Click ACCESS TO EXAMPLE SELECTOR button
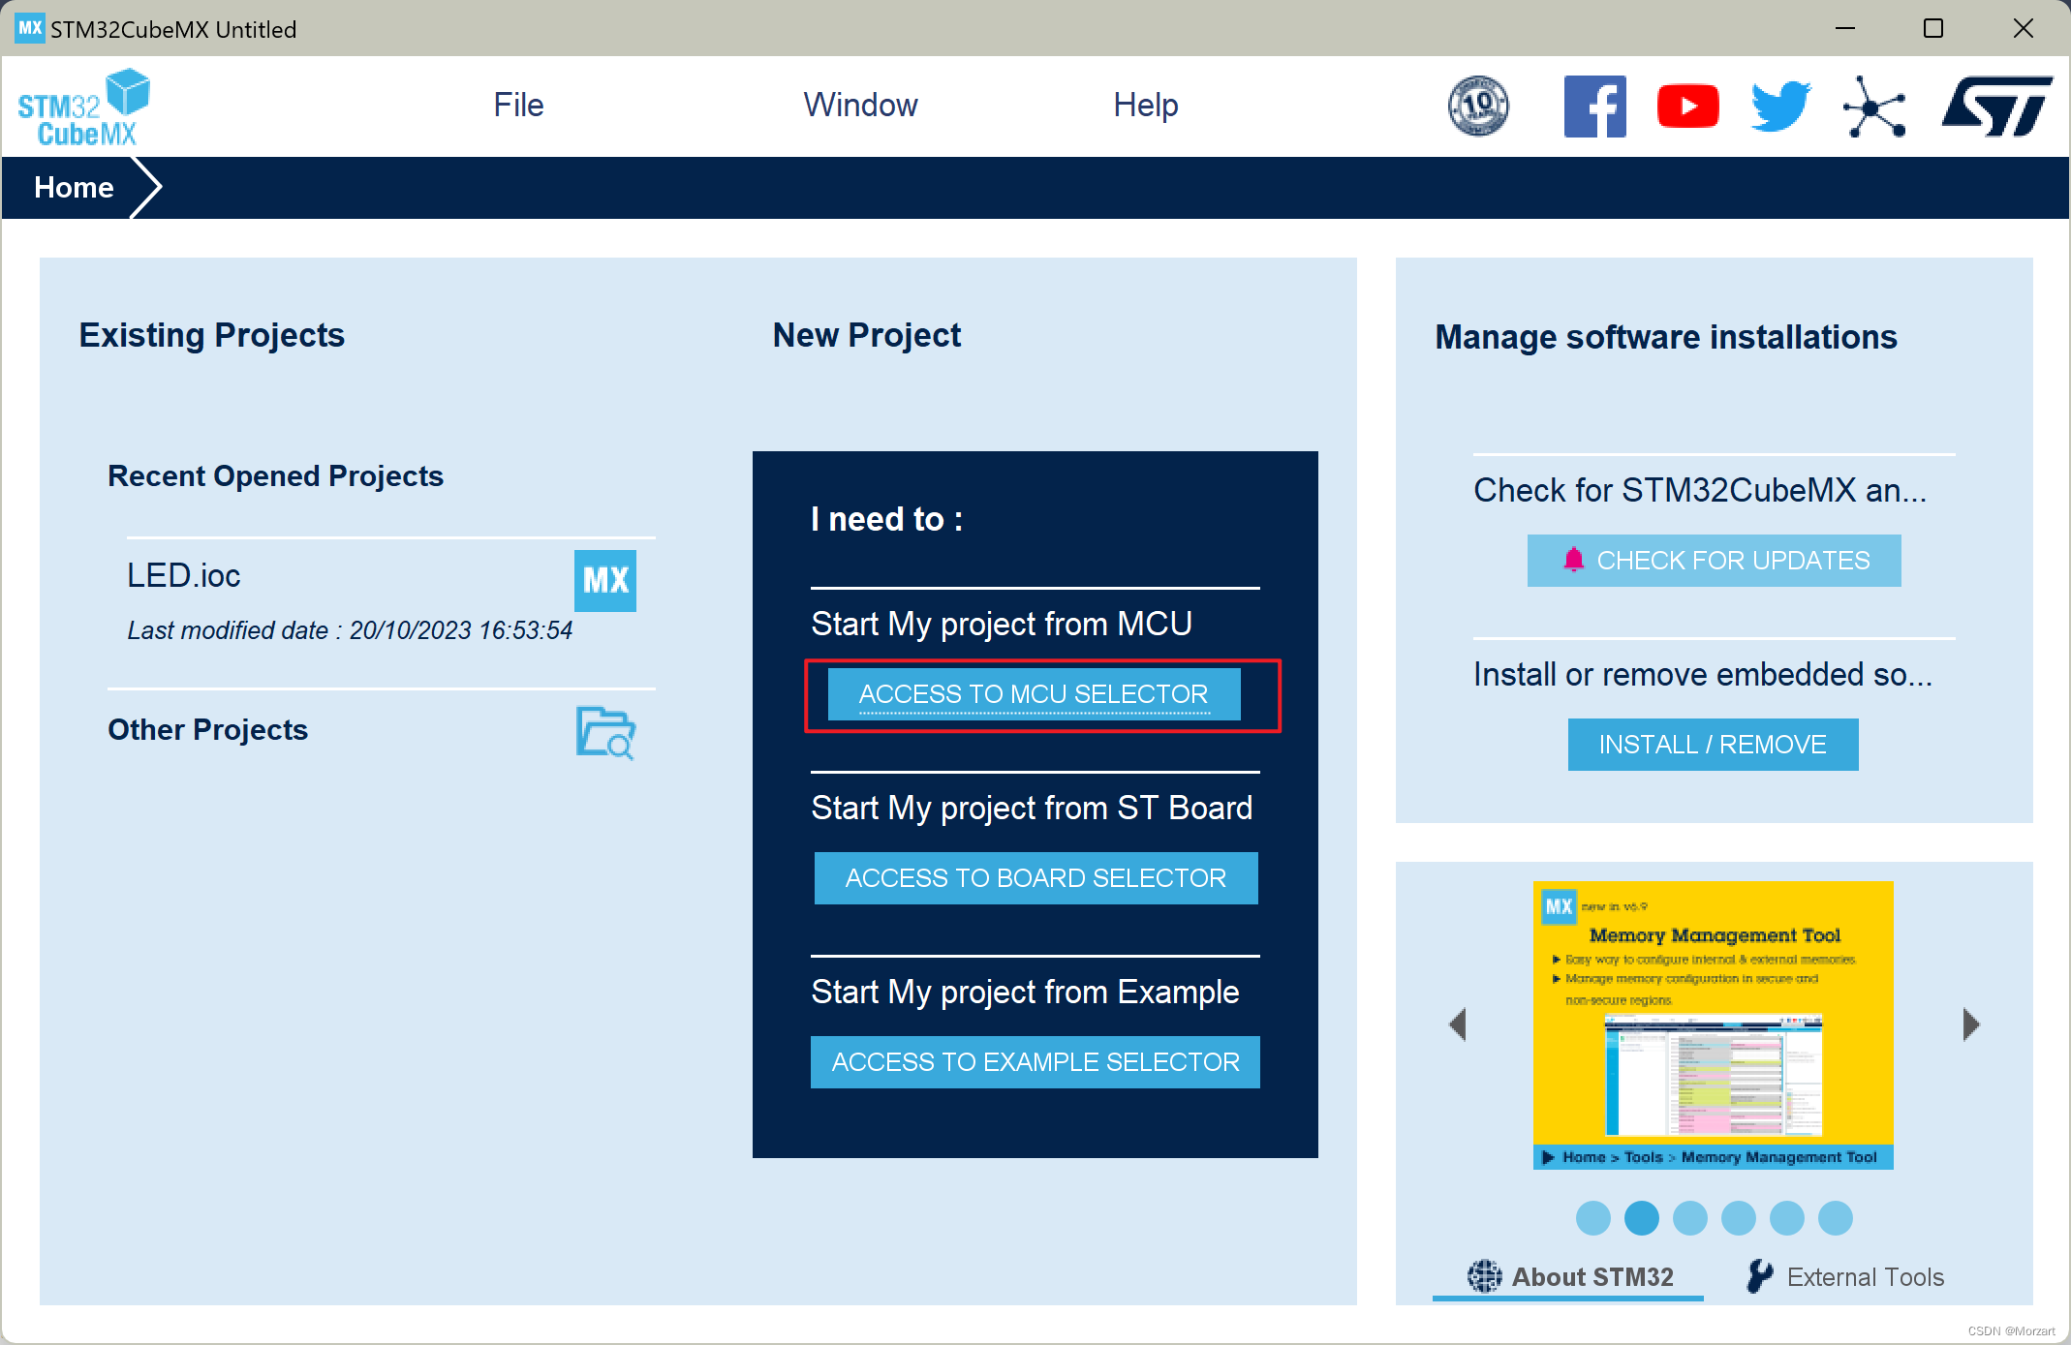This screenshot has height=1345, width=2071. (x=1035, y=1062)
